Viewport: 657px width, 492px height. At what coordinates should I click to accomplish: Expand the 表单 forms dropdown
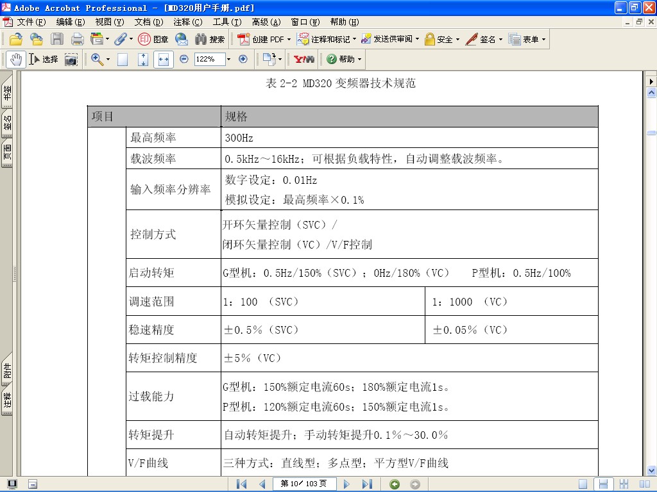coord(544,39)
